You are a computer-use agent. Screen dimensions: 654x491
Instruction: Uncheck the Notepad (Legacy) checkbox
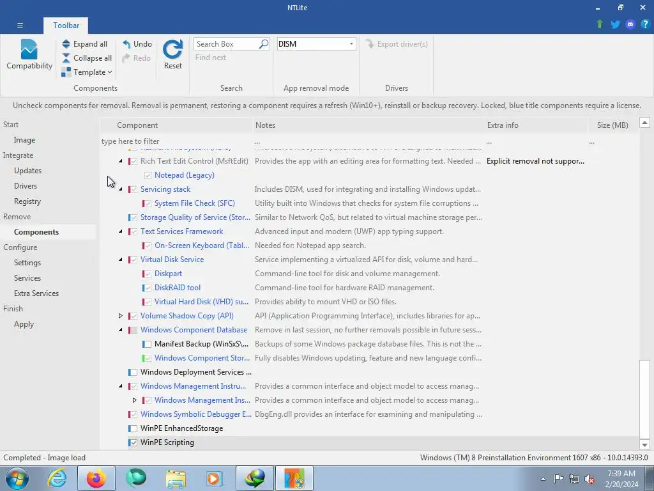(x=148, y=175)
